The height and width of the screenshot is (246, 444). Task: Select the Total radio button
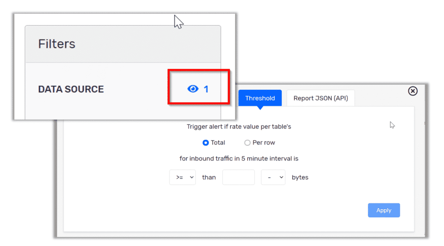(x=206, y=143)
